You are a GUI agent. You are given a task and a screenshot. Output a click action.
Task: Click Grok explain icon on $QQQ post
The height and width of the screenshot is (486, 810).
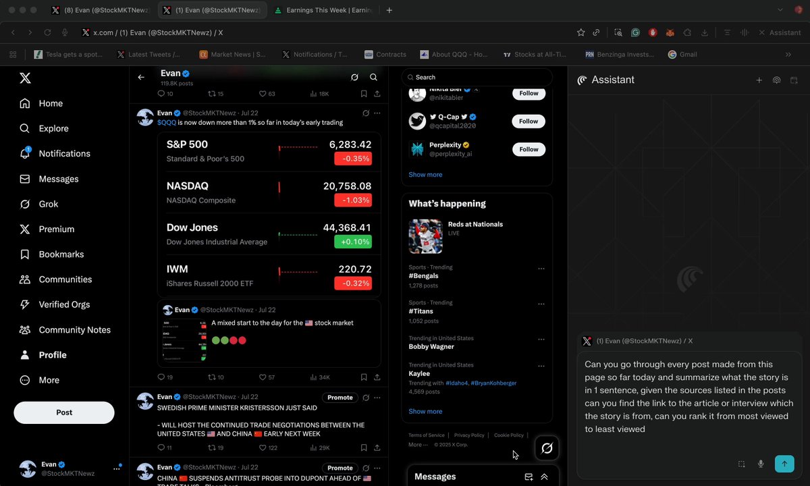[x=366, y=113]
